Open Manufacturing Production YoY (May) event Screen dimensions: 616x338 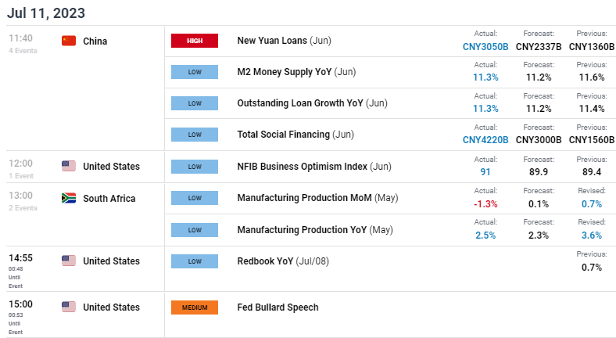315,229
